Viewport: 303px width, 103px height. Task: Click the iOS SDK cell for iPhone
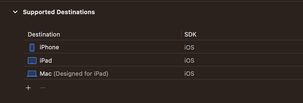click(x=189, y=47)
